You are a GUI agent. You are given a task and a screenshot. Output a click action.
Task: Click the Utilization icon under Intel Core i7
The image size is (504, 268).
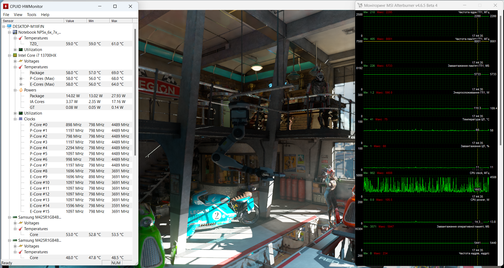(x=21, y=113)
